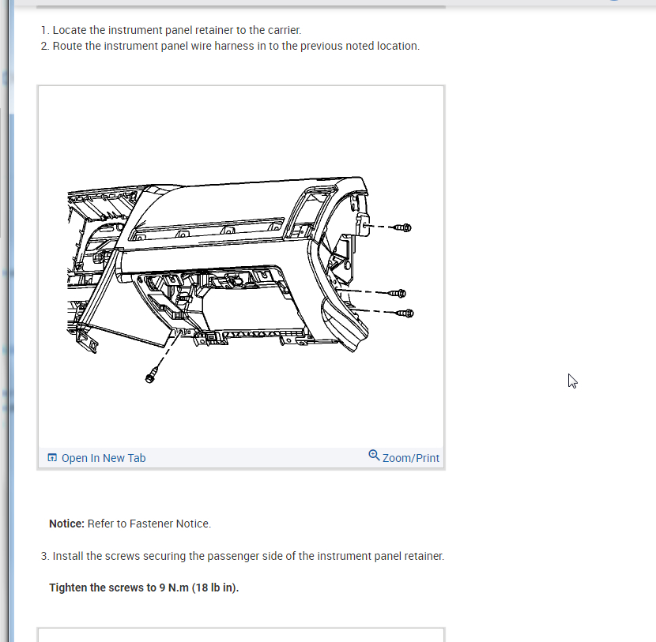Click the middle right screw in the diagram

click(x=398, y=294)
